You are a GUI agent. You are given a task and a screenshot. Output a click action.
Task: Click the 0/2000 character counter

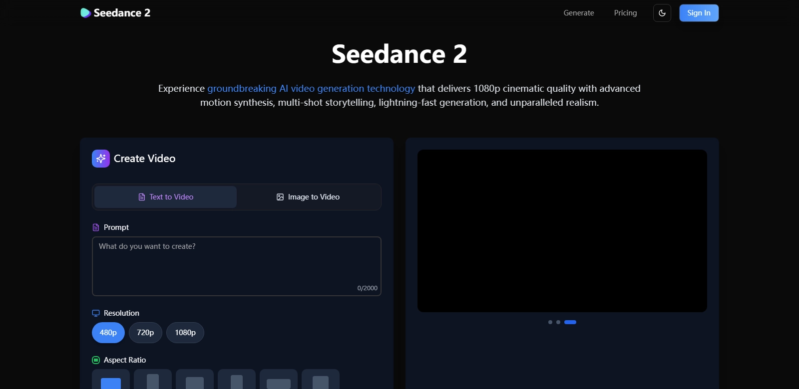click(x=368, y=288)
